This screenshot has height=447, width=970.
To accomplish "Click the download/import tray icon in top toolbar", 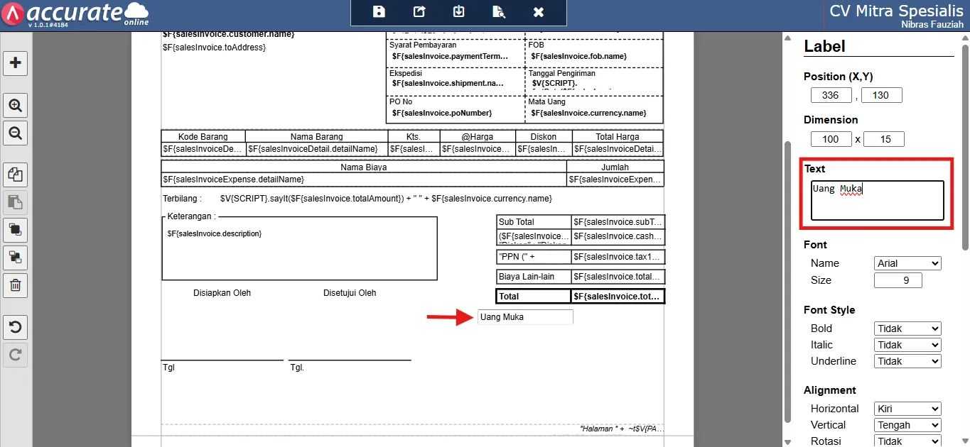I will point(458,11).
